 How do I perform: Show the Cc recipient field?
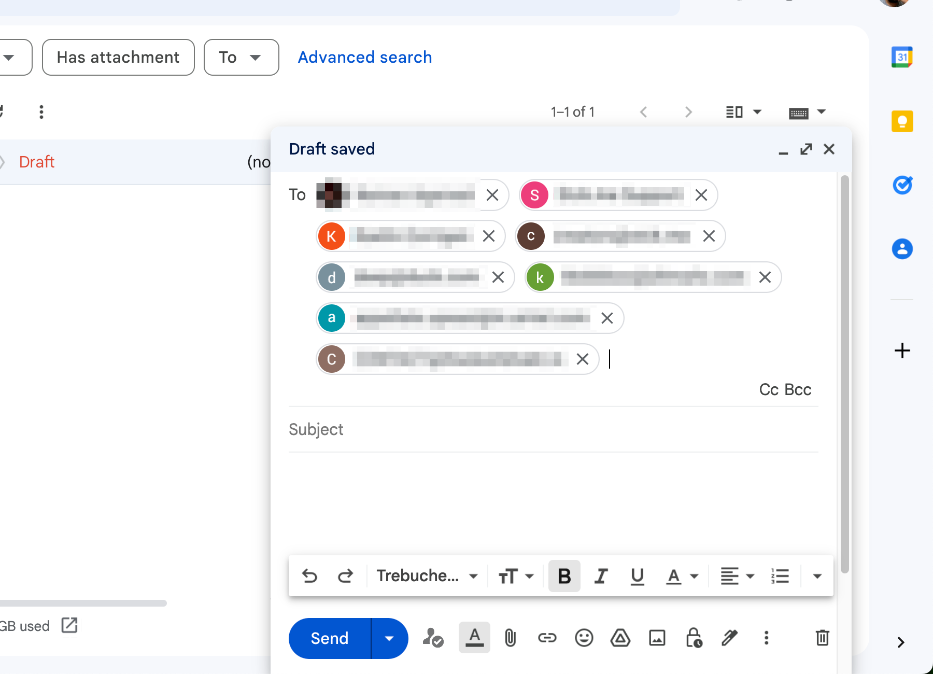pos(768,389)
